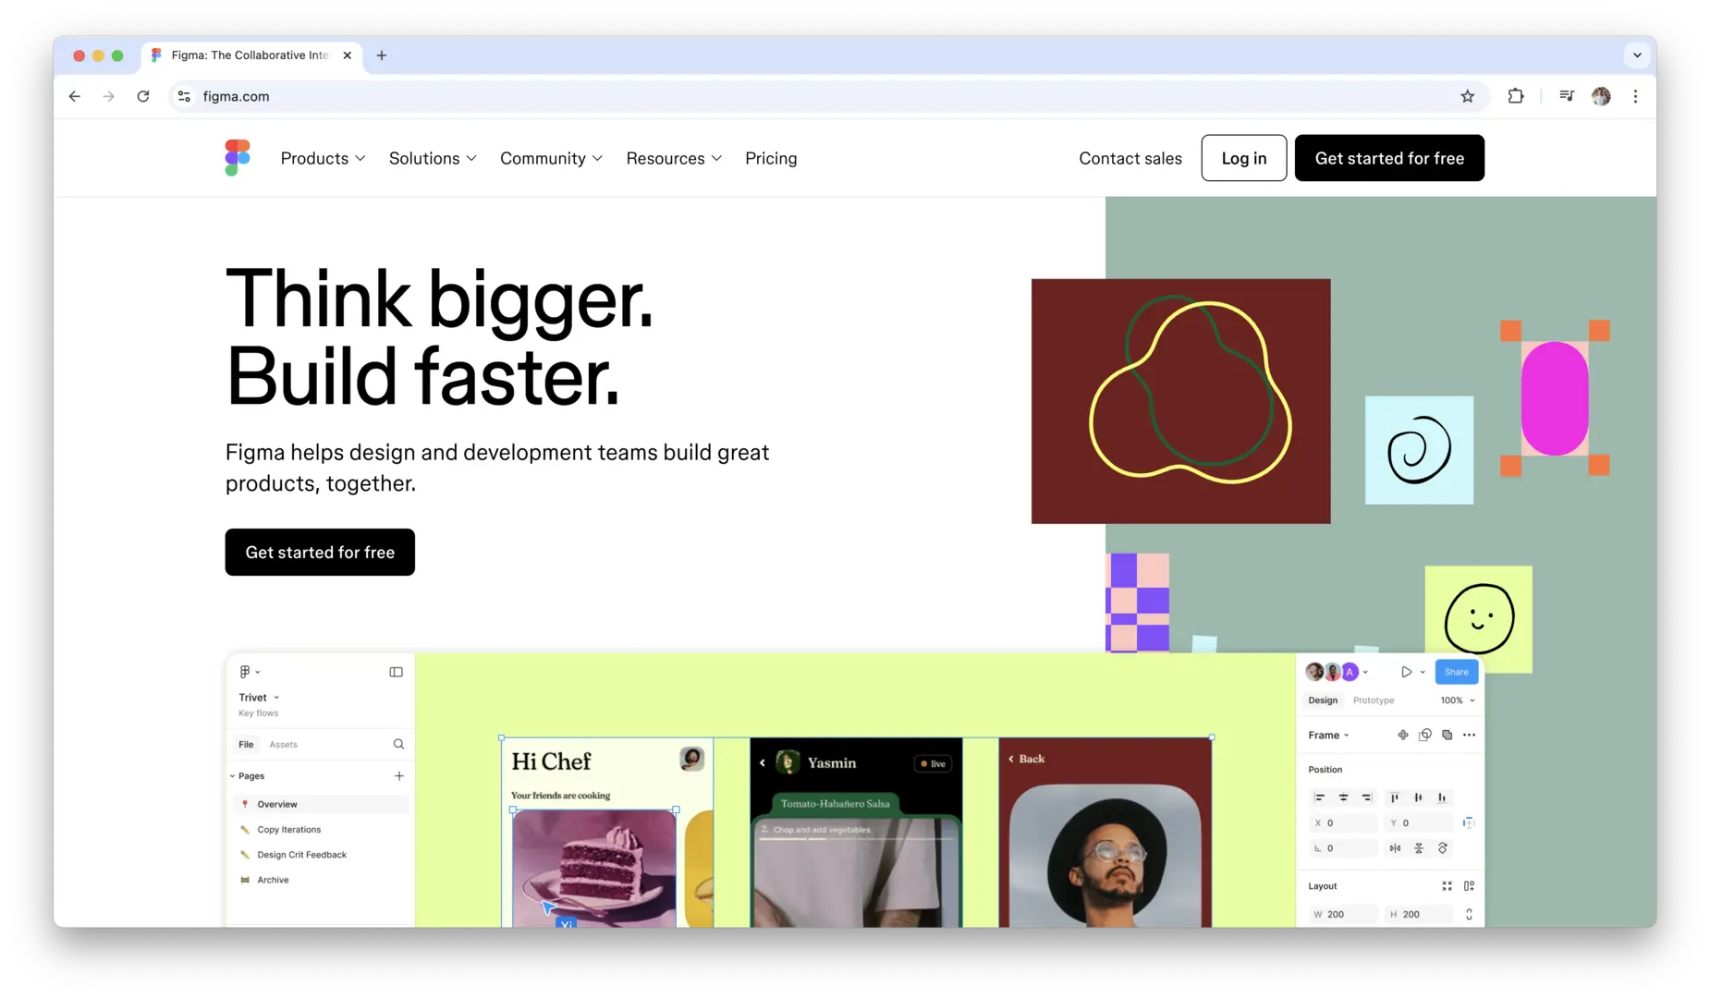Image resolution: width=1710 pixels, height=998 pixels.
Task: Click the Chrome profile avatar
Action: point(1601,96)
